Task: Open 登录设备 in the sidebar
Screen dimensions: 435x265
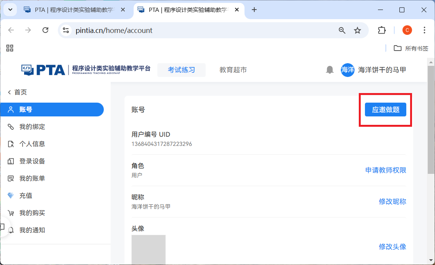Action: pos(32,161)
